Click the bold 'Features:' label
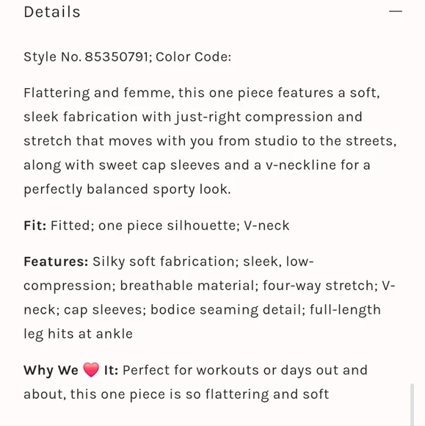Viewport: 425px width, 426px height. tap(56, 261)
